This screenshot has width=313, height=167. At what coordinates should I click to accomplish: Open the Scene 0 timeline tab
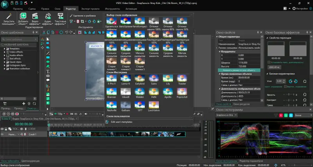(5, 119)
